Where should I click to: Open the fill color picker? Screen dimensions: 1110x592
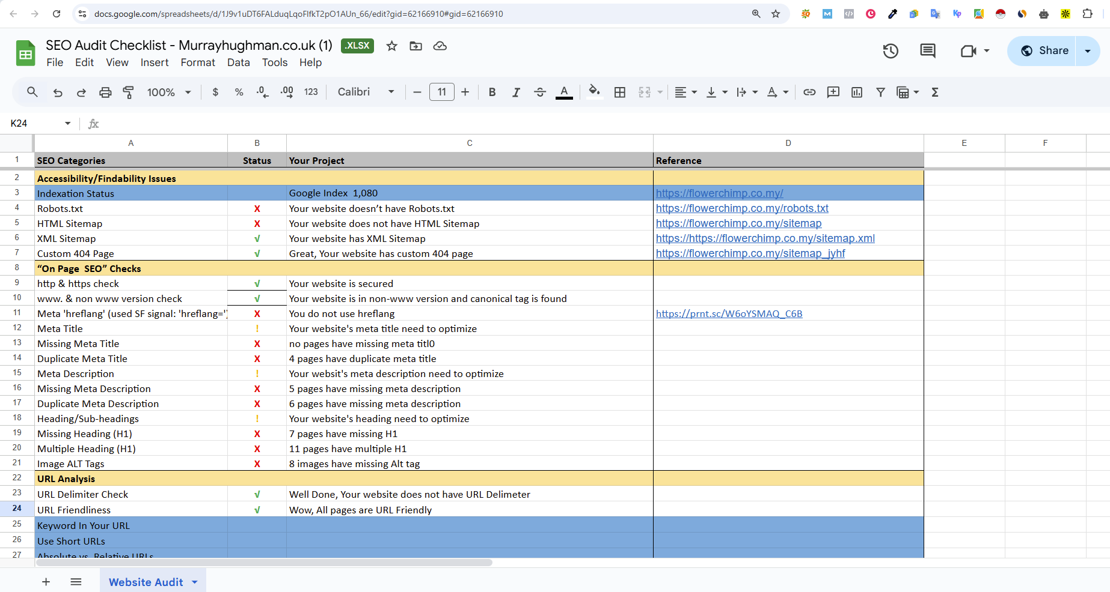[x=594, y=92]
